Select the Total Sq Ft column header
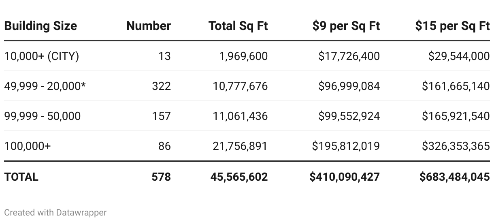Image resolution: width=494 pixels, height=222 pixels. click(x=238, y=26)
